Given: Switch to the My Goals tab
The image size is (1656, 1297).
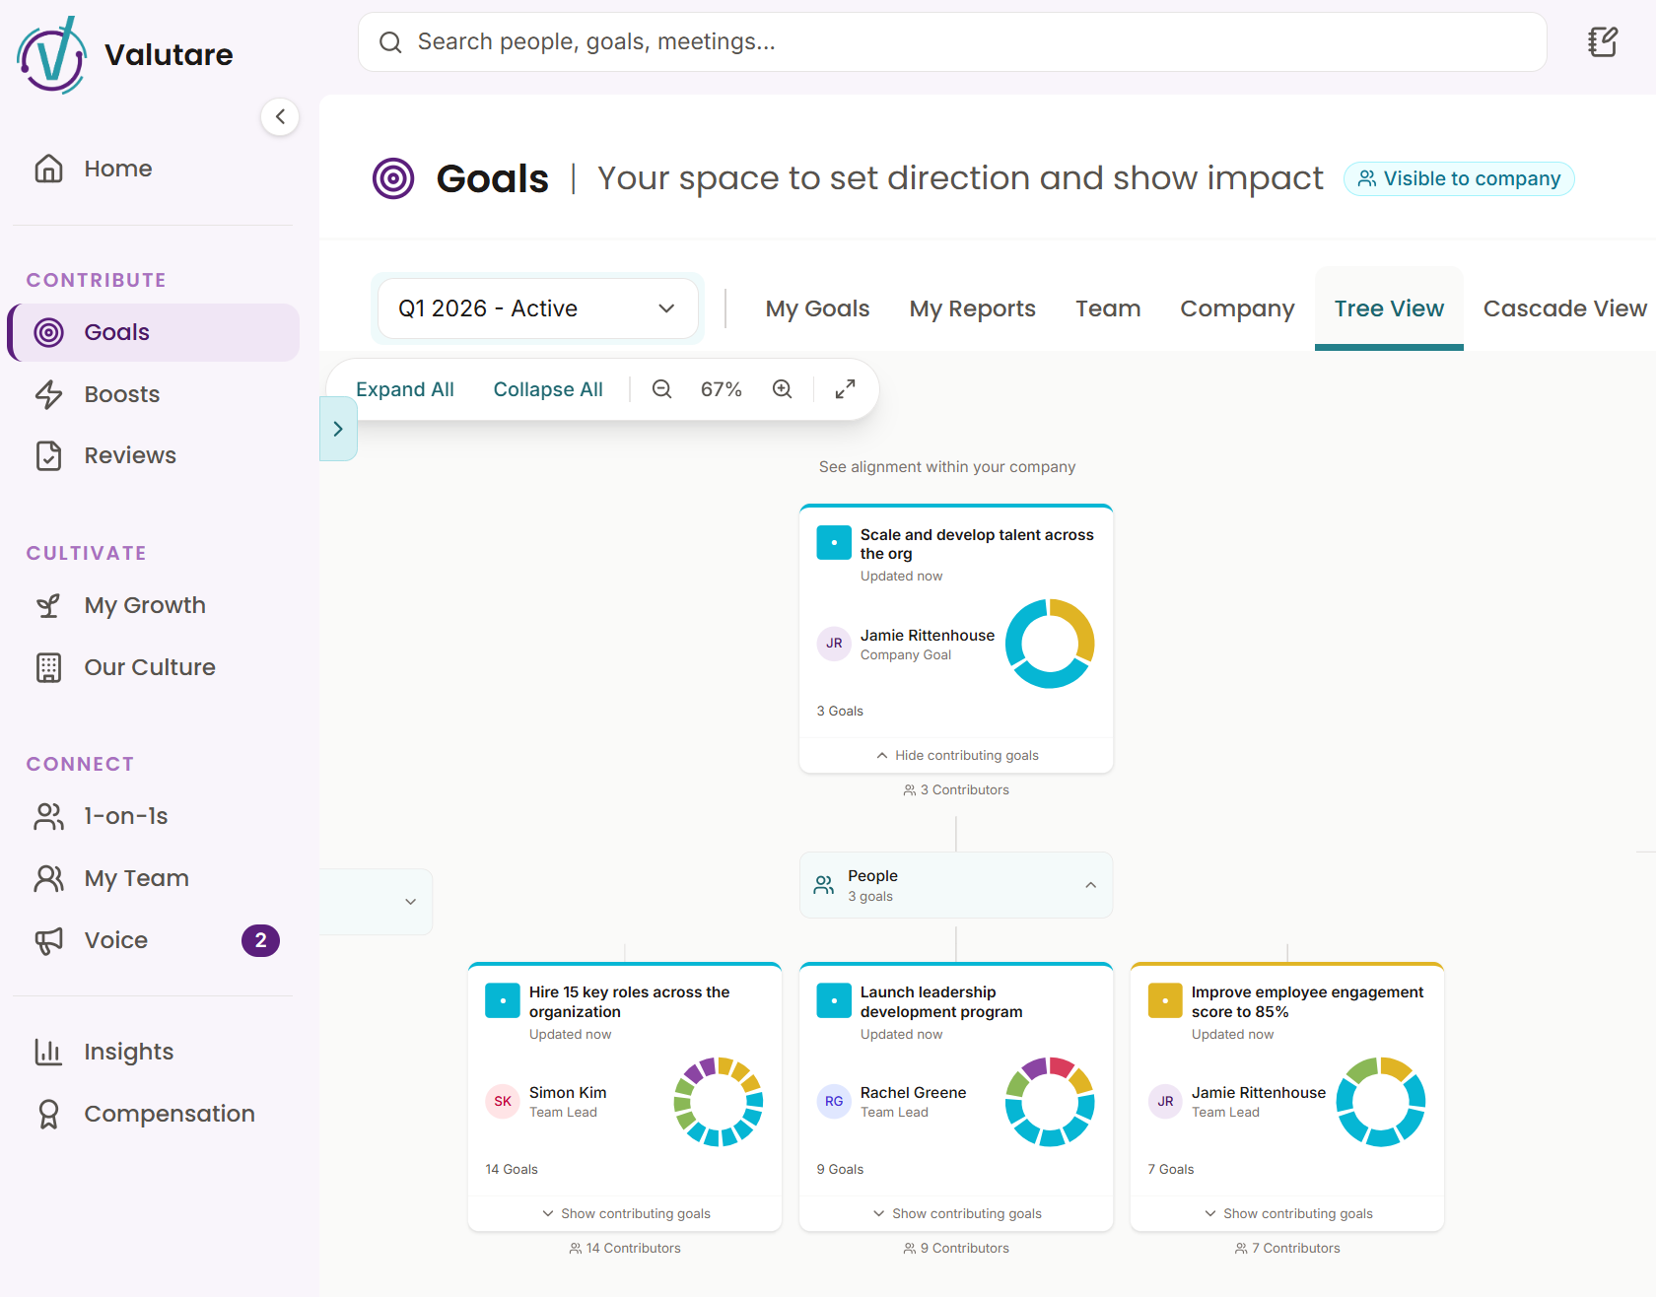Looking at the screenshot, I should click(x=817, y=308).
